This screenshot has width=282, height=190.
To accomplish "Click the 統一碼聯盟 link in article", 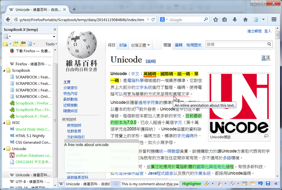I will point(170,151).
